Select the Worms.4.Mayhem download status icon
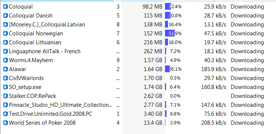276x134 pixels. [x=6, y=60]
